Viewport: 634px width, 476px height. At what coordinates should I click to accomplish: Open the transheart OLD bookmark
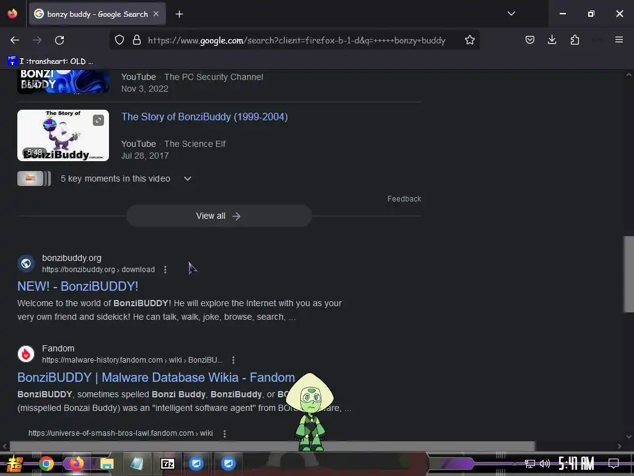point(51,61)
